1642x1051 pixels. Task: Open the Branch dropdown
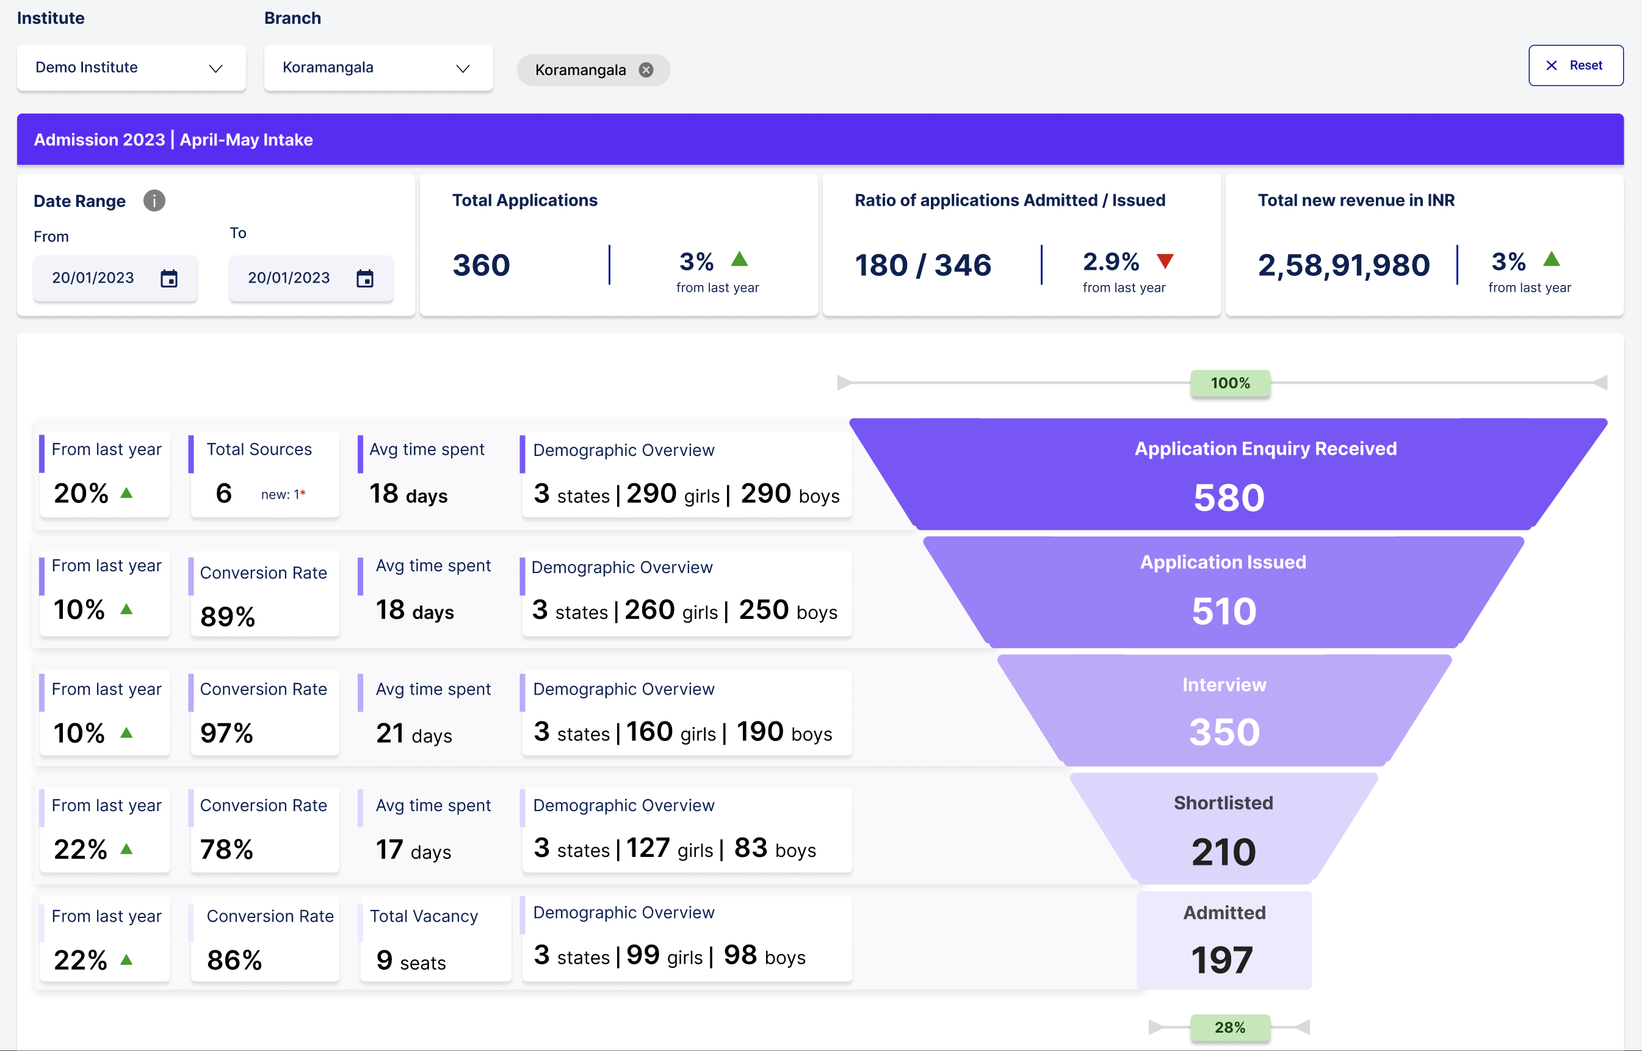tap(378, 68)
